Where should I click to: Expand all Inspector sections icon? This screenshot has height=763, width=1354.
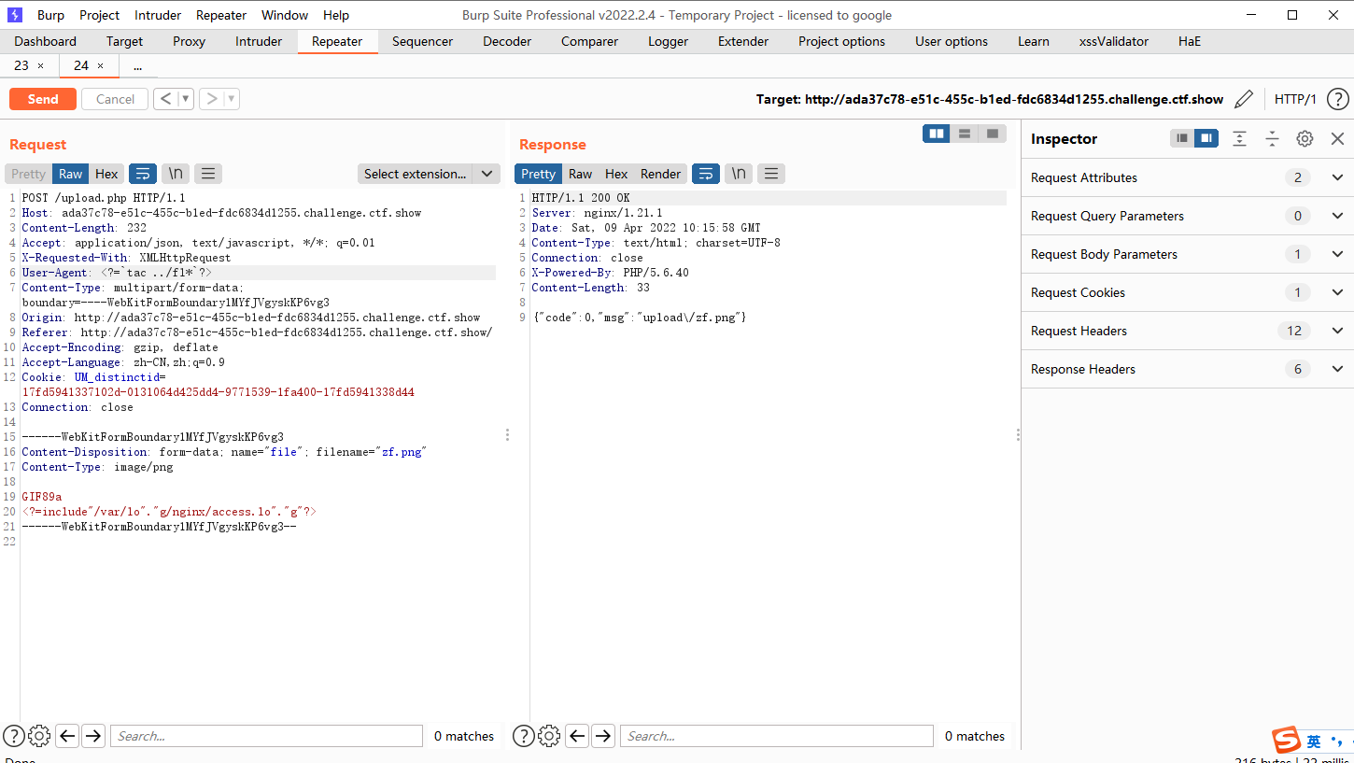pos(1239,138)
